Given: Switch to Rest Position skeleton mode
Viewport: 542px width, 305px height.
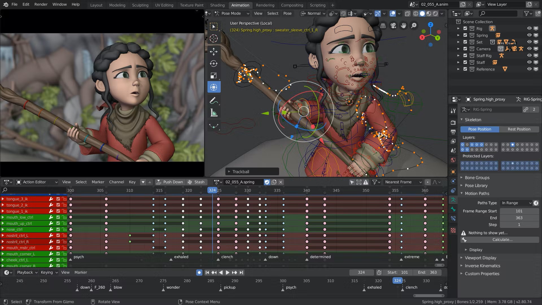Looking at the screenshot, I should click(519, 129).
